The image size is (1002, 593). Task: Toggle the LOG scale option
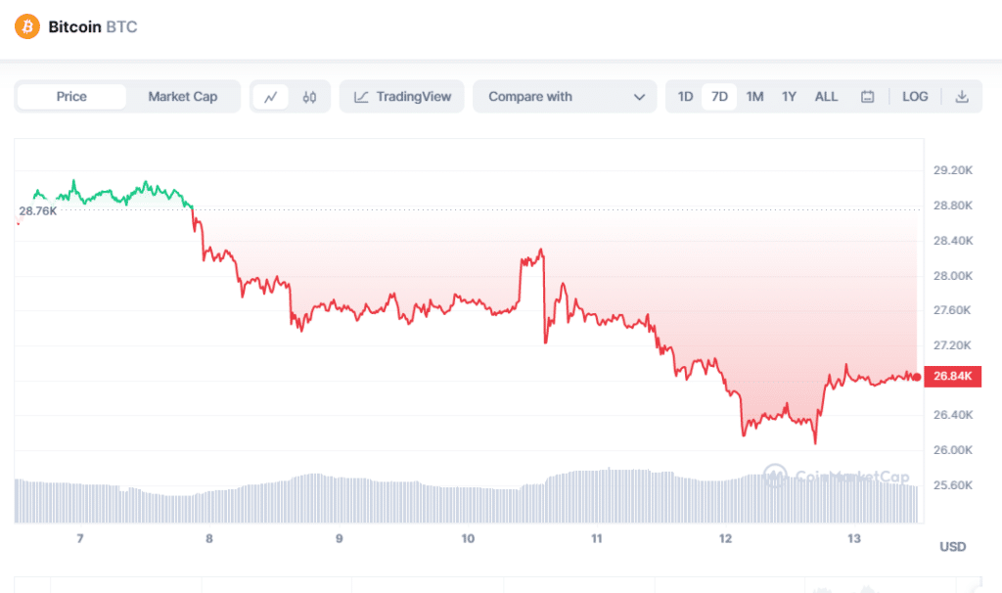[x=915, y=97]
